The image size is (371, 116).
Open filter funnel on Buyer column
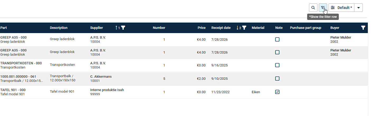(x=363, y=28)
